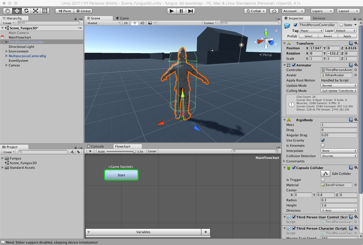Open the Culling Mode dropdown
The height and width of the screenshot is (245, 363).
[339, 91]
